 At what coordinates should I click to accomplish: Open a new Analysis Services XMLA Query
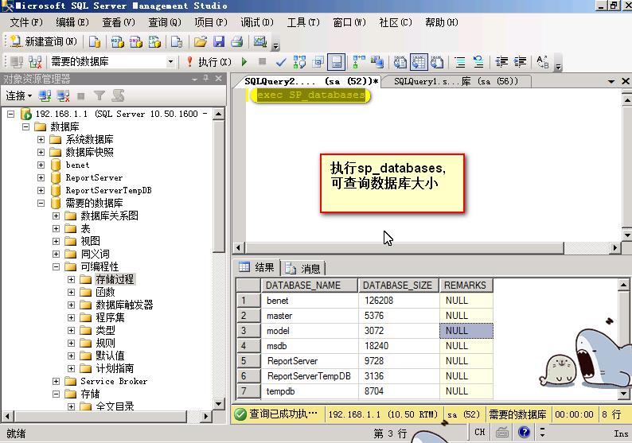pyautogui.click(x=154, y=41)
